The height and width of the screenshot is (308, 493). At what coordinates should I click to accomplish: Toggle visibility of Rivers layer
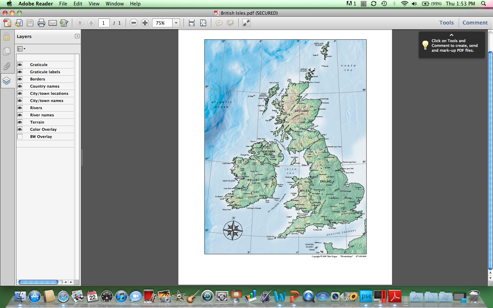tap(20, 108)
